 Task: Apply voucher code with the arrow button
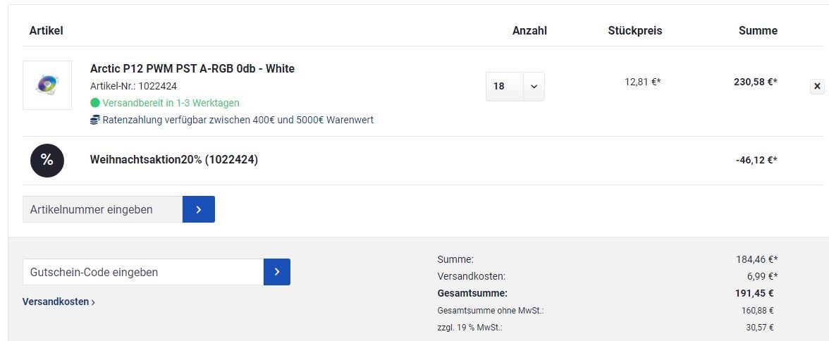(x=277, y=272)
